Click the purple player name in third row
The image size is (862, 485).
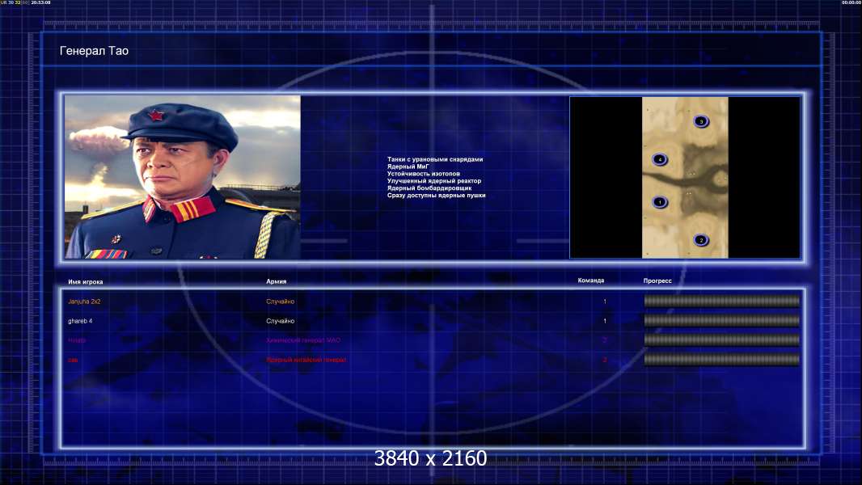point(77,340)
